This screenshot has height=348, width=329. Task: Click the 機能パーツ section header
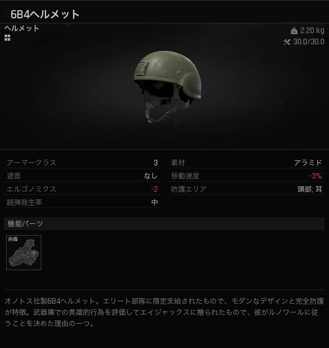pyautogui.click(x=164, y=223)
